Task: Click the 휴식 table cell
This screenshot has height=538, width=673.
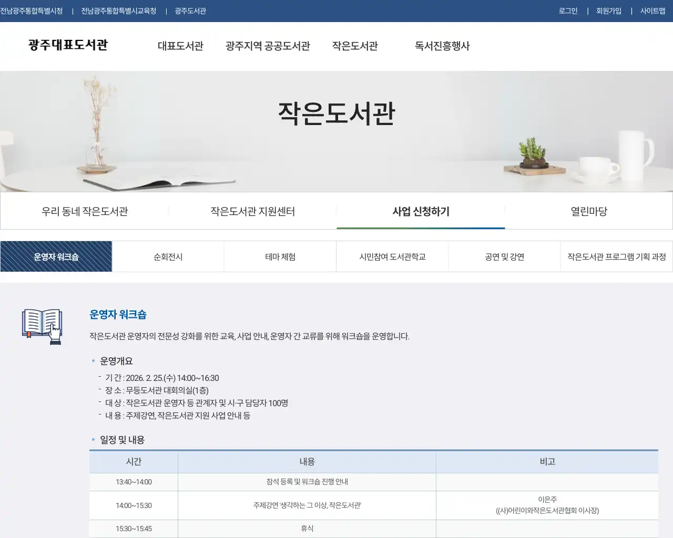Action: tap(307, 529)
